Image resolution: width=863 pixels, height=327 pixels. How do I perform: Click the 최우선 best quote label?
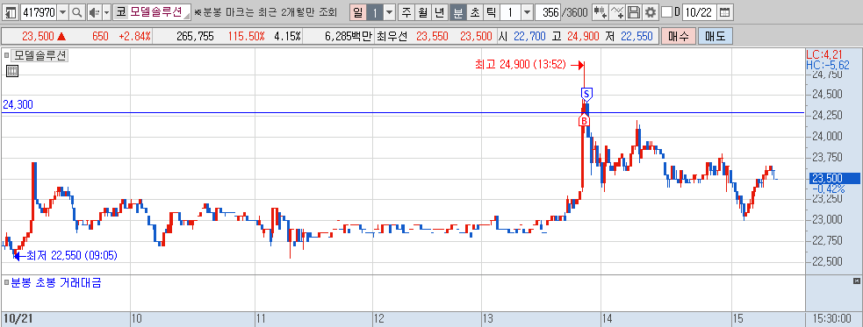point(392,36)
